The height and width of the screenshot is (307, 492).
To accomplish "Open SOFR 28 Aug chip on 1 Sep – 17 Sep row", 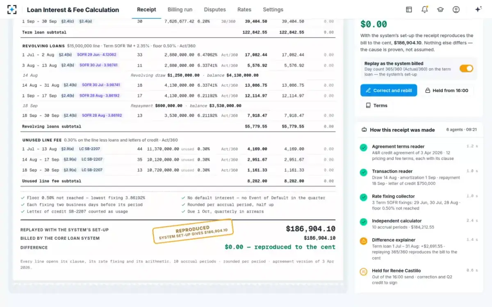I will pos(100,95).
